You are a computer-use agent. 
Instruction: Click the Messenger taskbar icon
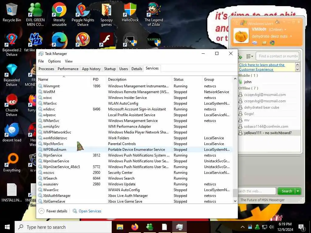point(149,227)
